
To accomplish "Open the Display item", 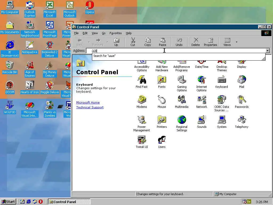I will [x=242, y=65].
